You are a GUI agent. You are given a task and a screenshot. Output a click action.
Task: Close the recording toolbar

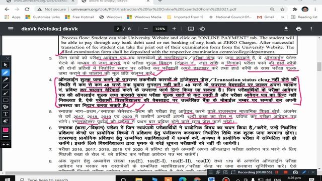313,172
